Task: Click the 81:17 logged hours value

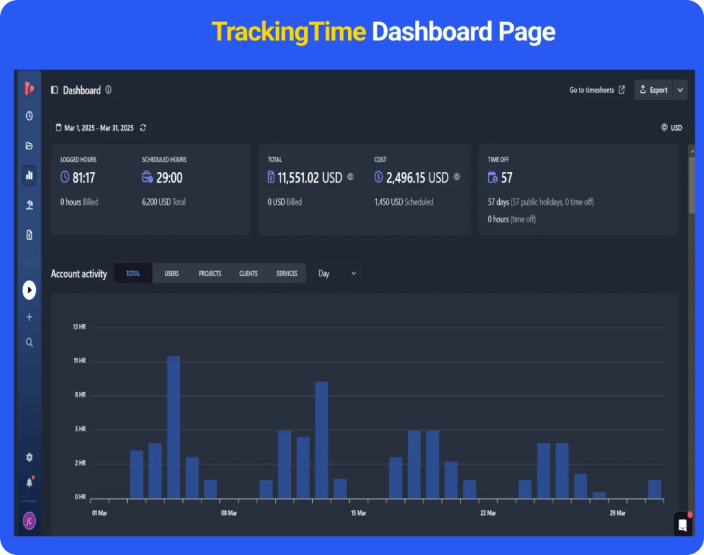Action: coord(84,178)
